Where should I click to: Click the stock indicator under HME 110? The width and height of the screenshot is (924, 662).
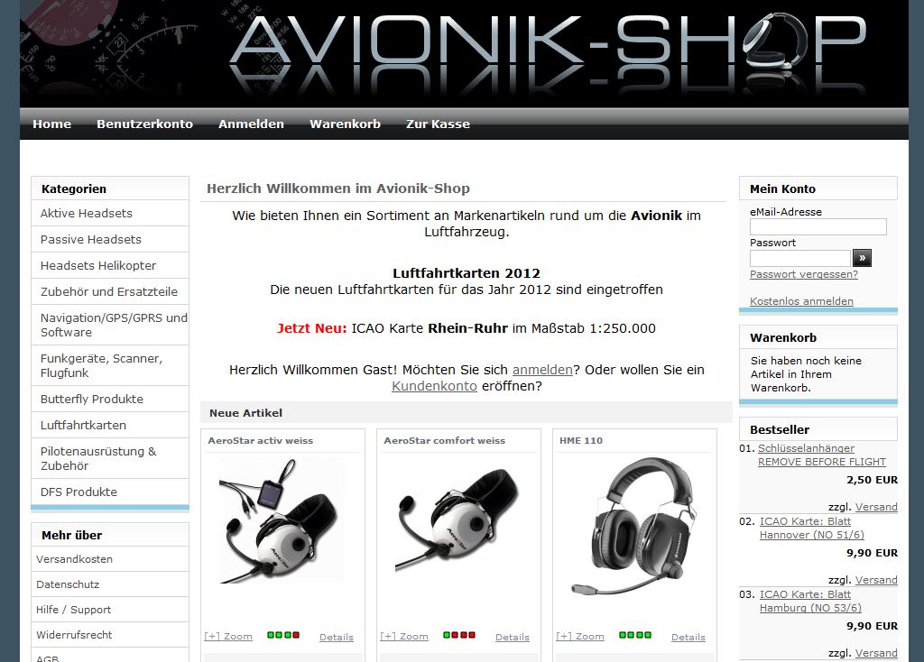click(635, 635)
